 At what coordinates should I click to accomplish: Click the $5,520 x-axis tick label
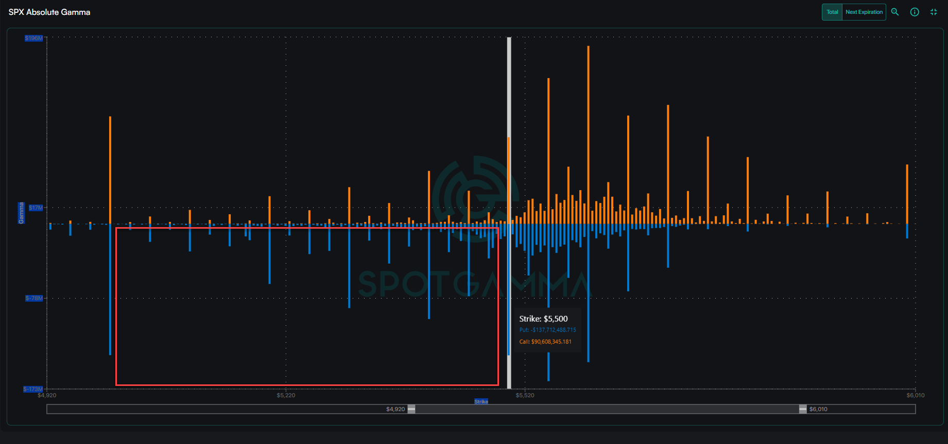[525, 395]
